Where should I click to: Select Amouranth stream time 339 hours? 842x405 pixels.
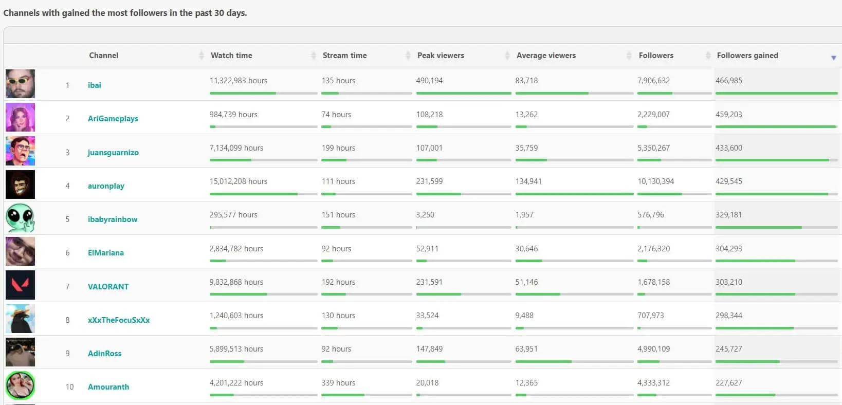tap(338, 383)
